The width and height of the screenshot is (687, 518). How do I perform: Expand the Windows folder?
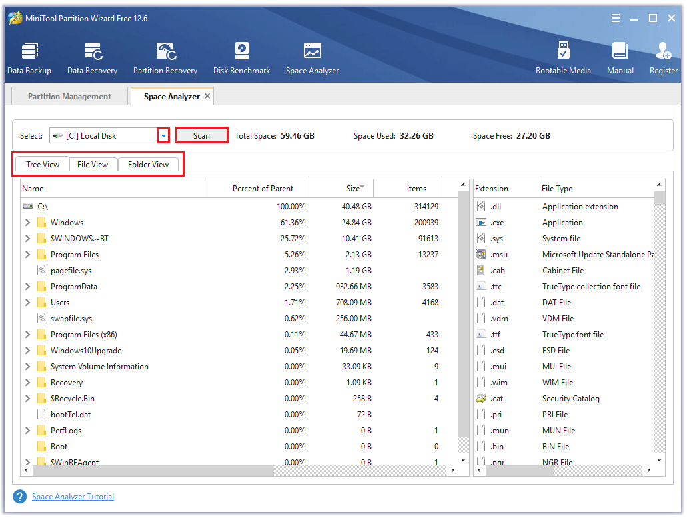(x=27, y=223)
